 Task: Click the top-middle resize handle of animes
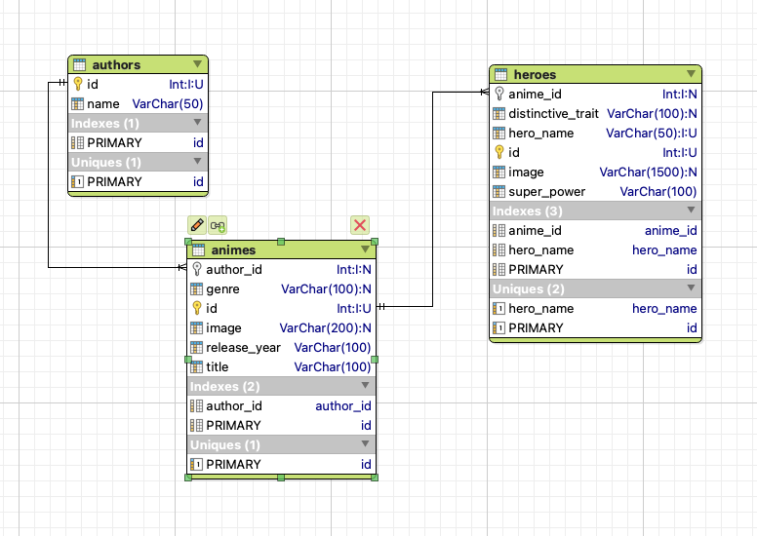click(281, 242)
